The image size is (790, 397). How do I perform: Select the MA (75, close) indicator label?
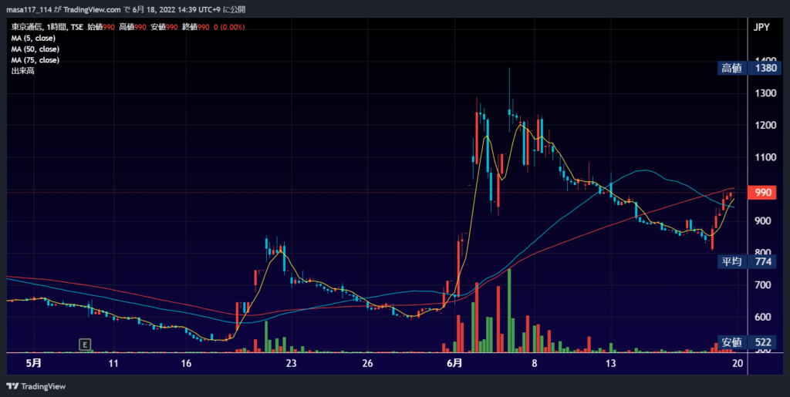point(35,60)
